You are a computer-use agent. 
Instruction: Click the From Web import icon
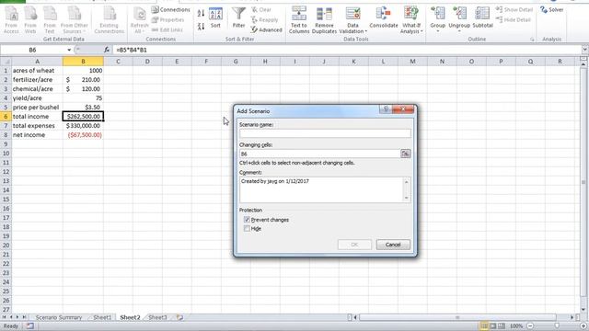pos(30,20)
